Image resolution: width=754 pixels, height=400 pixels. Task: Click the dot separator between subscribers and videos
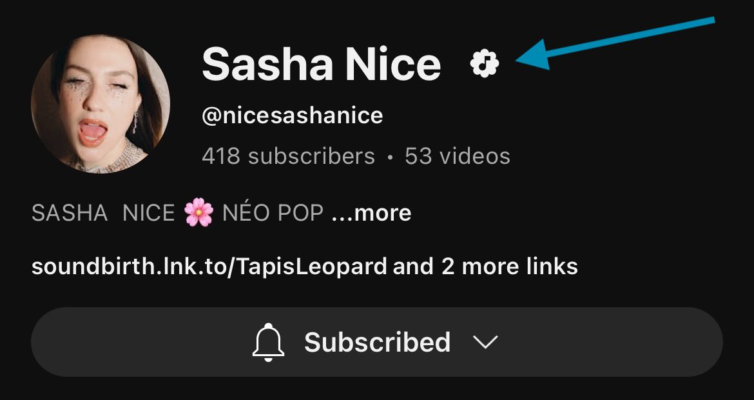click(x=390, y=157)
